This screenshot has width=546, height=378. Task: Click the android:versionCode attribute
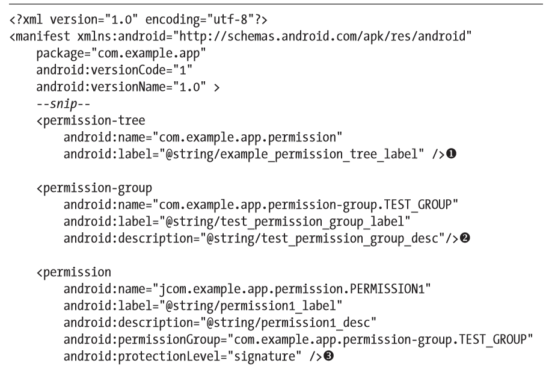click(x=114, y=70)
